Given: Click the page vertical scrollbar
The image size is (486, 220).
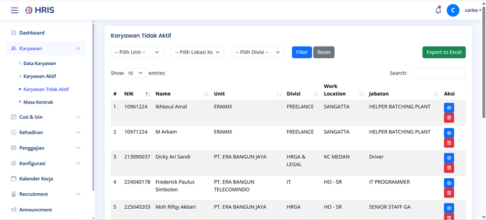Looking at the screenshot, I should click(x=483, y=62).
